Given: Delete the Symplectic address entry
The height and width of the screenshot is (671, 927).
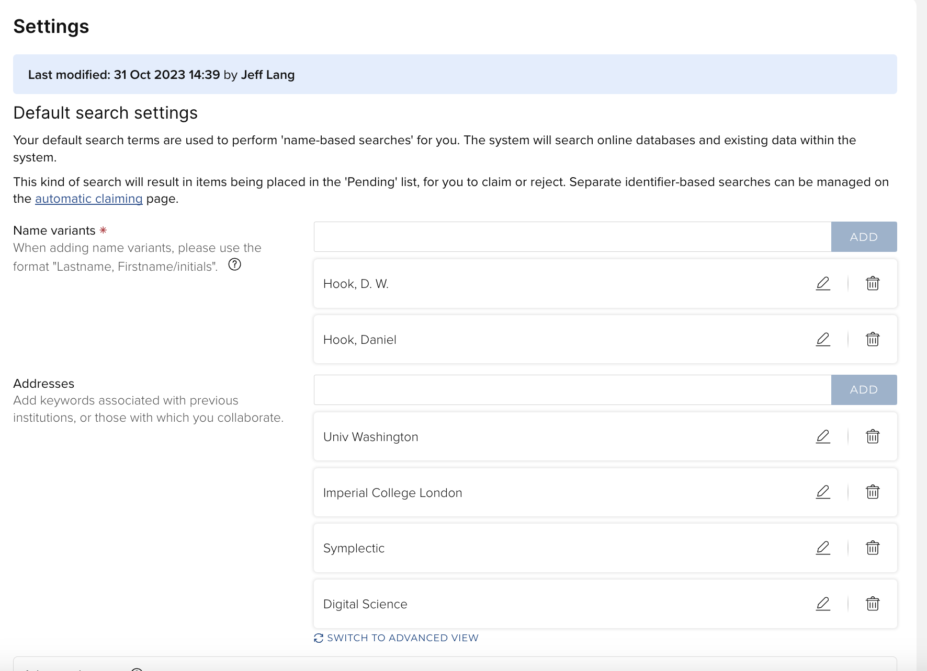Looking at the screenshot, I should tap(873, 548).
